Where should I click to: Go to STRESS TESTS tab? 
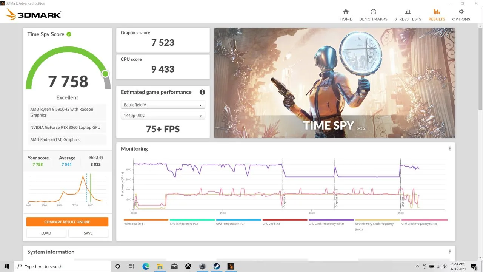(x=408, y=15)
